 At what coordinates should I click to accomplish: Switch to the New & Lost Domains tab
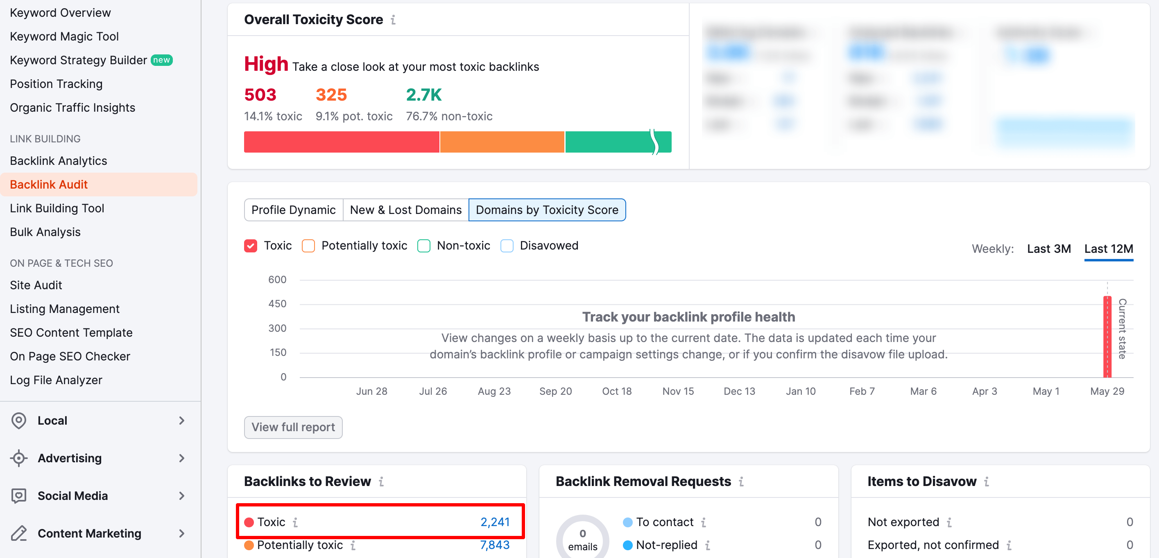[x=405, y=210]
